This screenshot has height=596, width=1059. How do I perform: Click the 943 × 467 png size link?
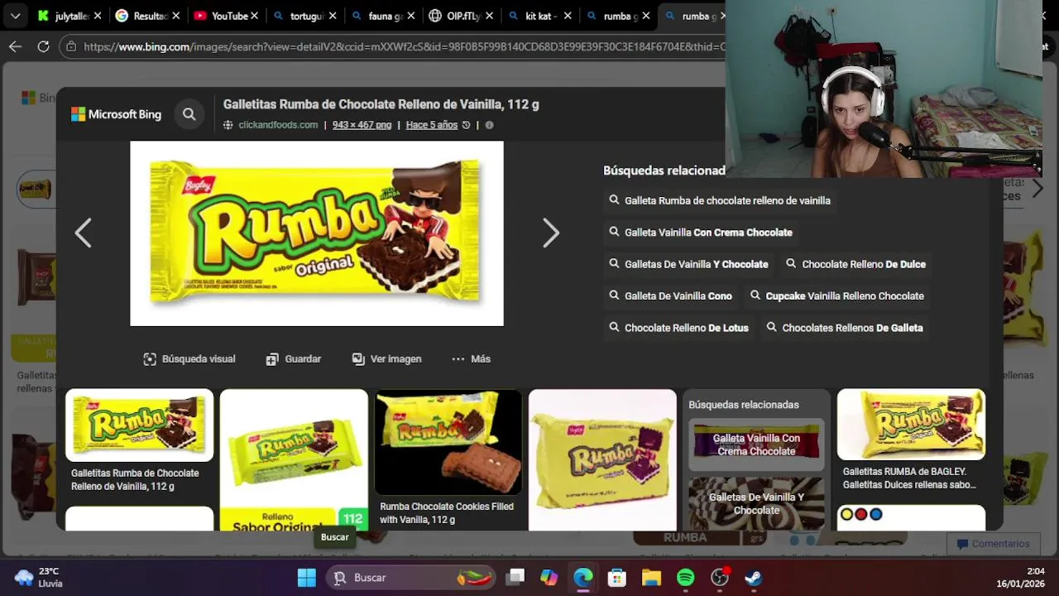(x=362, y=125)
